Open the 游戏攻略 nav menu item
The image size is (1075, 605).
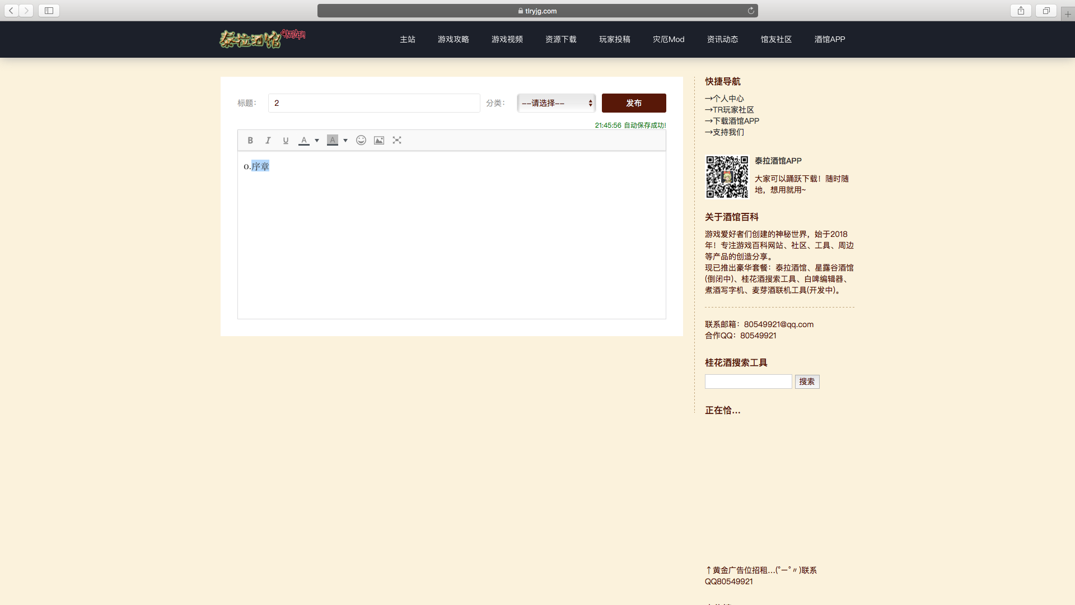(x=453, y=39)
